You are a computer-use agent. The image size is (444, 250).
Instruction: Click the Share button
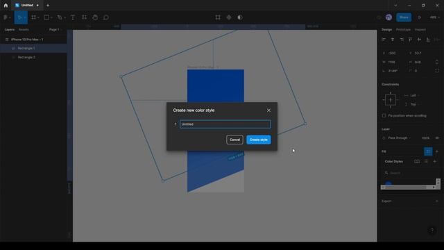[404, 17]
